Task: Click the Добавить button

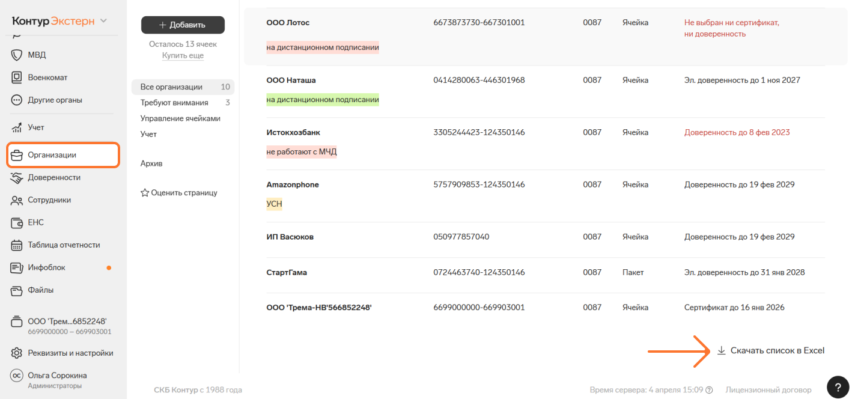Action: click(x=183, y=25)
